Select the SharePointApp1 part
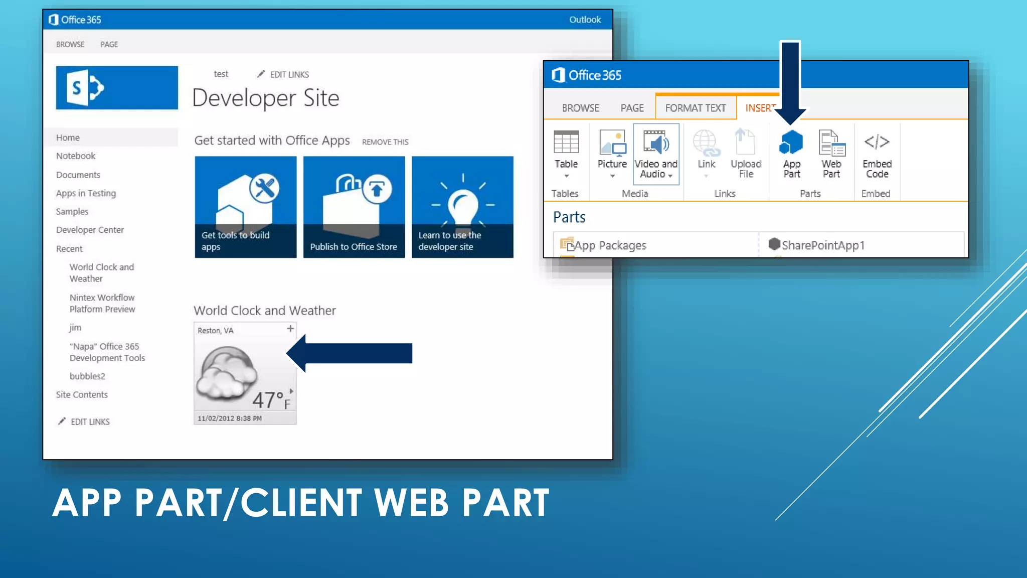Viewport: 1027px width, 578px height. click(816, 245)
